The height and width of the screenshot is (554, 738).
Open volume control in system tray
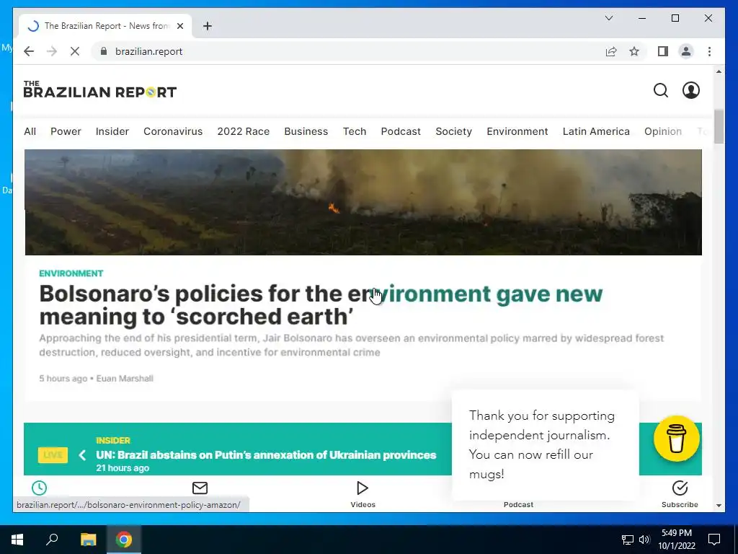(644, 540)
